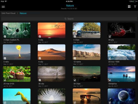Select '30 clip' title text
Image resolution: width=138 pixels, height=104 pixels.
41,84
